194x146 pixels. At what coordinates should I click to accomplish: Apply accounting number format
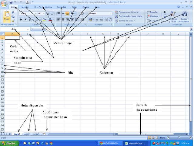pyautogui.click(x=90, y=19)
